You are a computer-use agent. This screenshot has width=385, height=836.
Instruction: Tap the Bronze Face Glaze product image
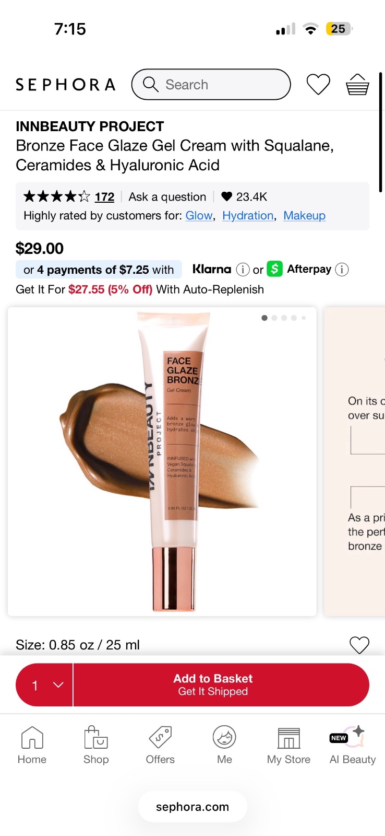click(x=162, y=461)
